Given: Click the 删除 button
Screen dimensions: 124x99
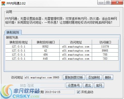Looking at the screenshot, I should click(108, 77).
